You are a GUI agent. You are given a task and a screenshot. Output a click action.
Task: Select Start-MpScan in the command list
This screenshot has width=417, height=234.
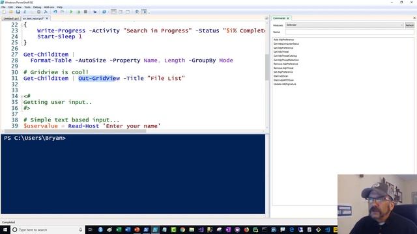point(281,76)
